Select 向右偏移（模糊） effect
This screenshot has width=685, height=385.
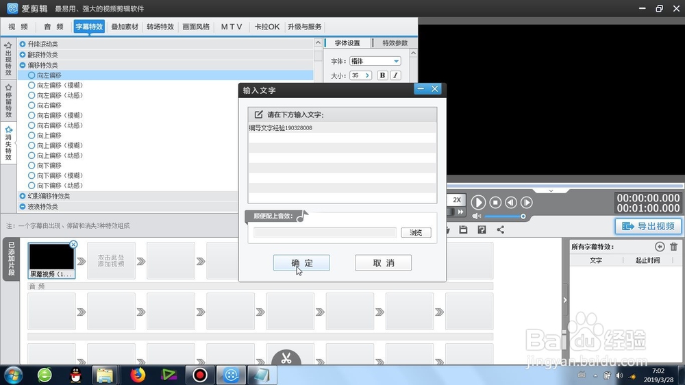pos(32,115)
